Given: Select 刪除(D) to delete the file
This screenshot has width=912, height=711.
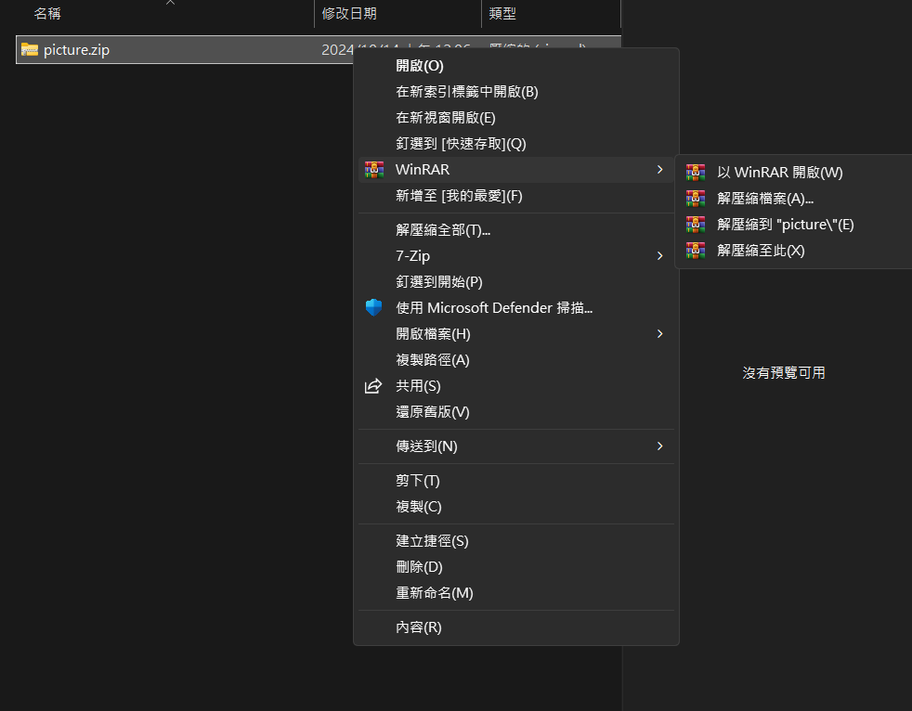Looking at the screenshot, I should (x=419, y=566).
